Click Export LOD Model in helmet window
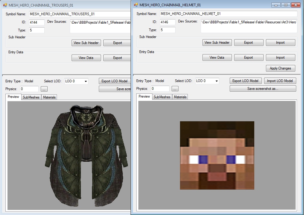Viewport: 304px width, 215px height. (x=245, y=81)
